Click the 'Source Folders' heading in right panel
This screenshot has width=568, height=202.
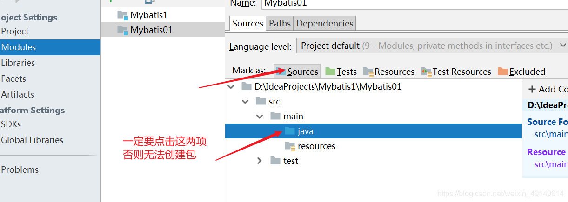pyautogui.click(x=548, y=122)
